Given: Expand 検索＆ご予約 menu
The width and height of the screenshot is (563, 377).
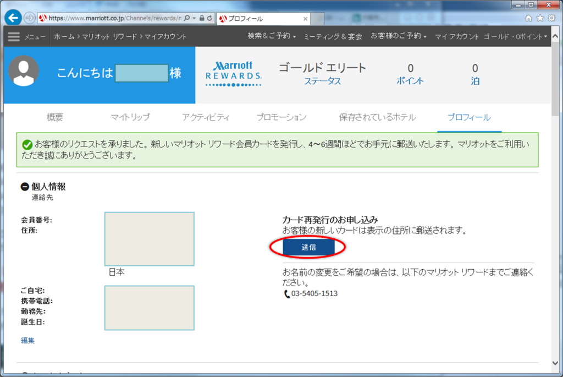Looking at the screenshot, I should click(x=272, y=36).
